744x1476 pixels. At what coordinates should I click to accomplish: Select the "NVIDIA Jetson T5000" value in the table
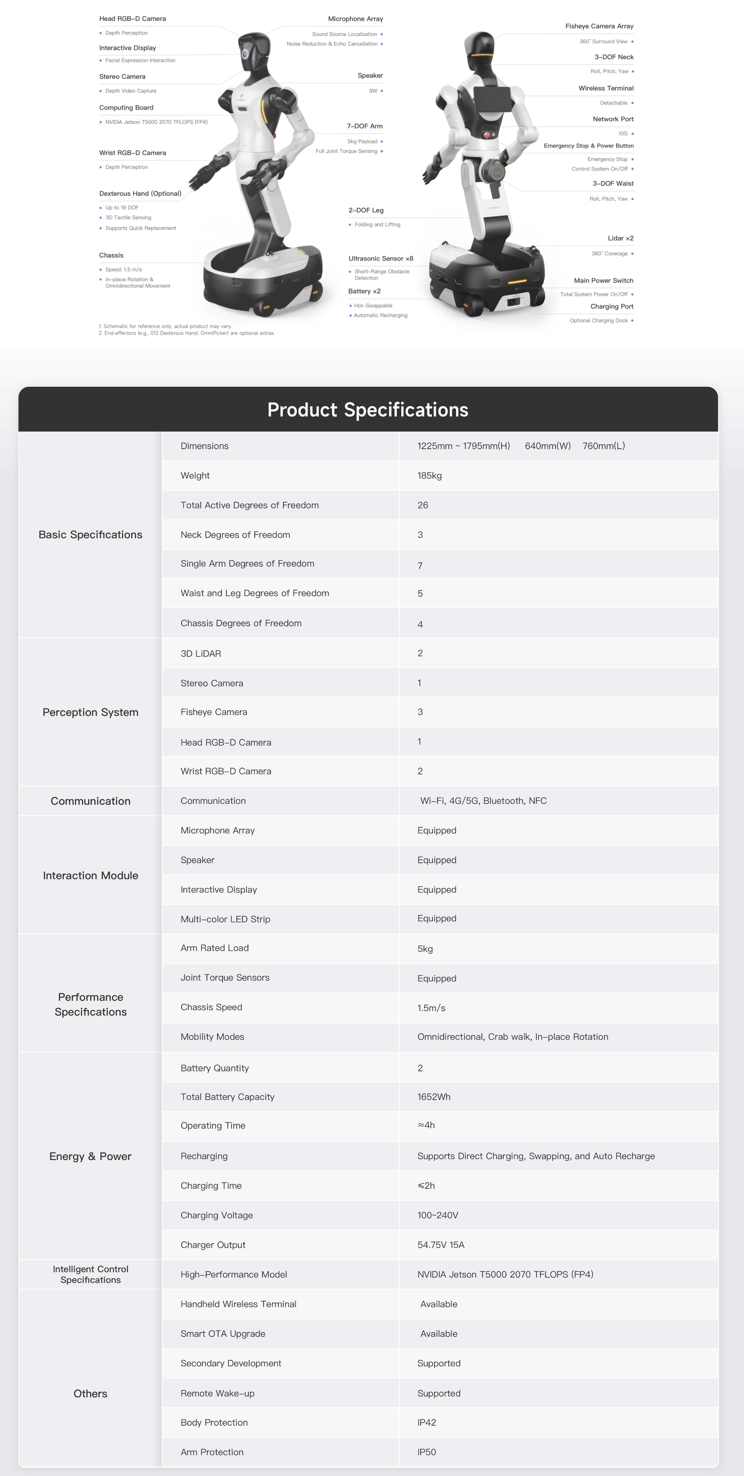pyautogui.click(x=505, y=1274)
